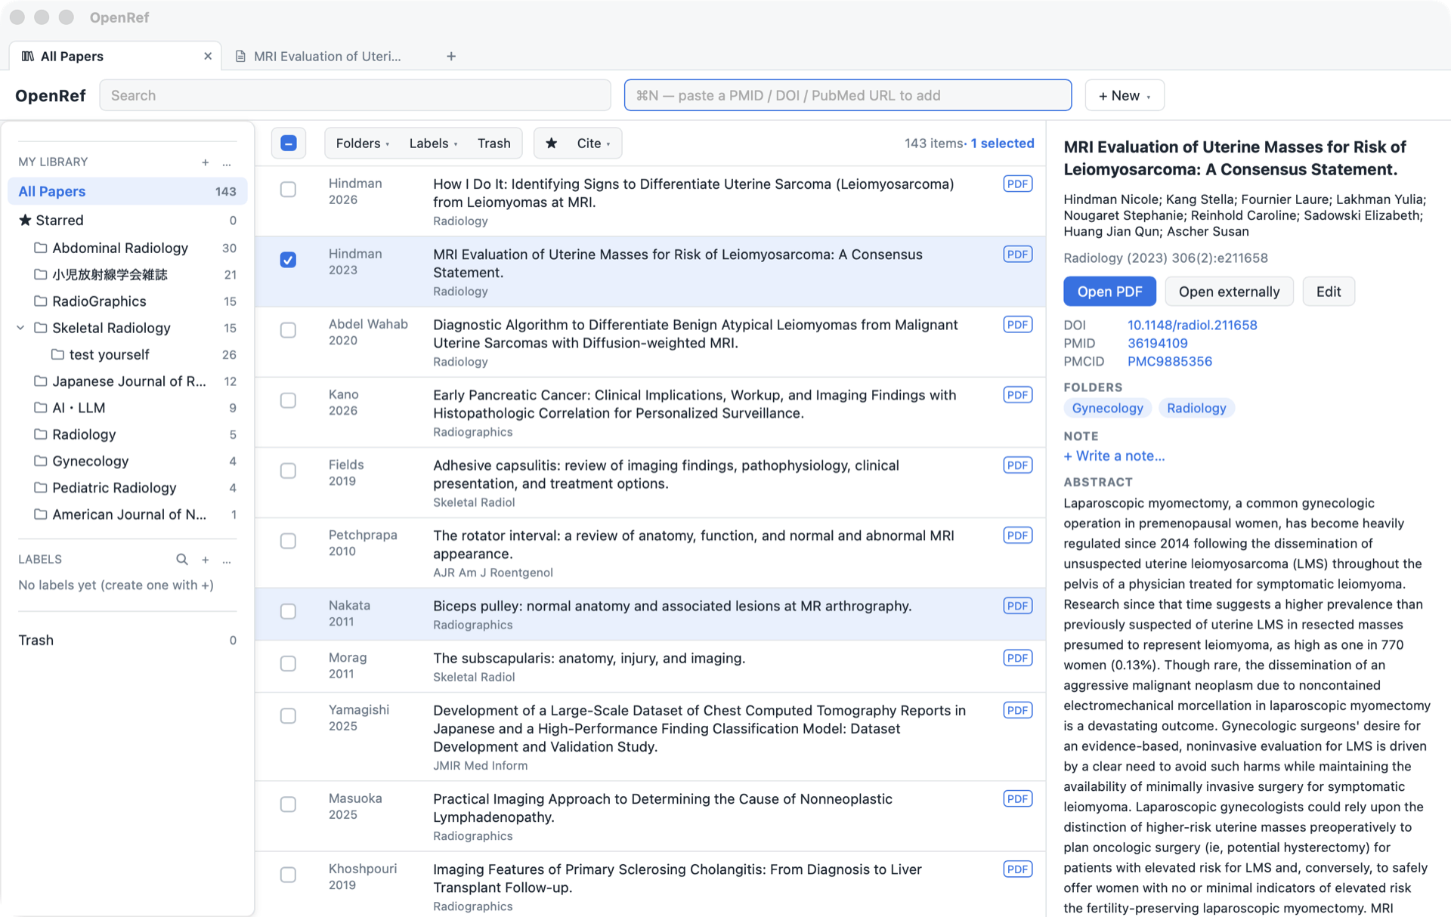
Task: Open the Cite dropdown menu
Action: click(x=593, y=144)
